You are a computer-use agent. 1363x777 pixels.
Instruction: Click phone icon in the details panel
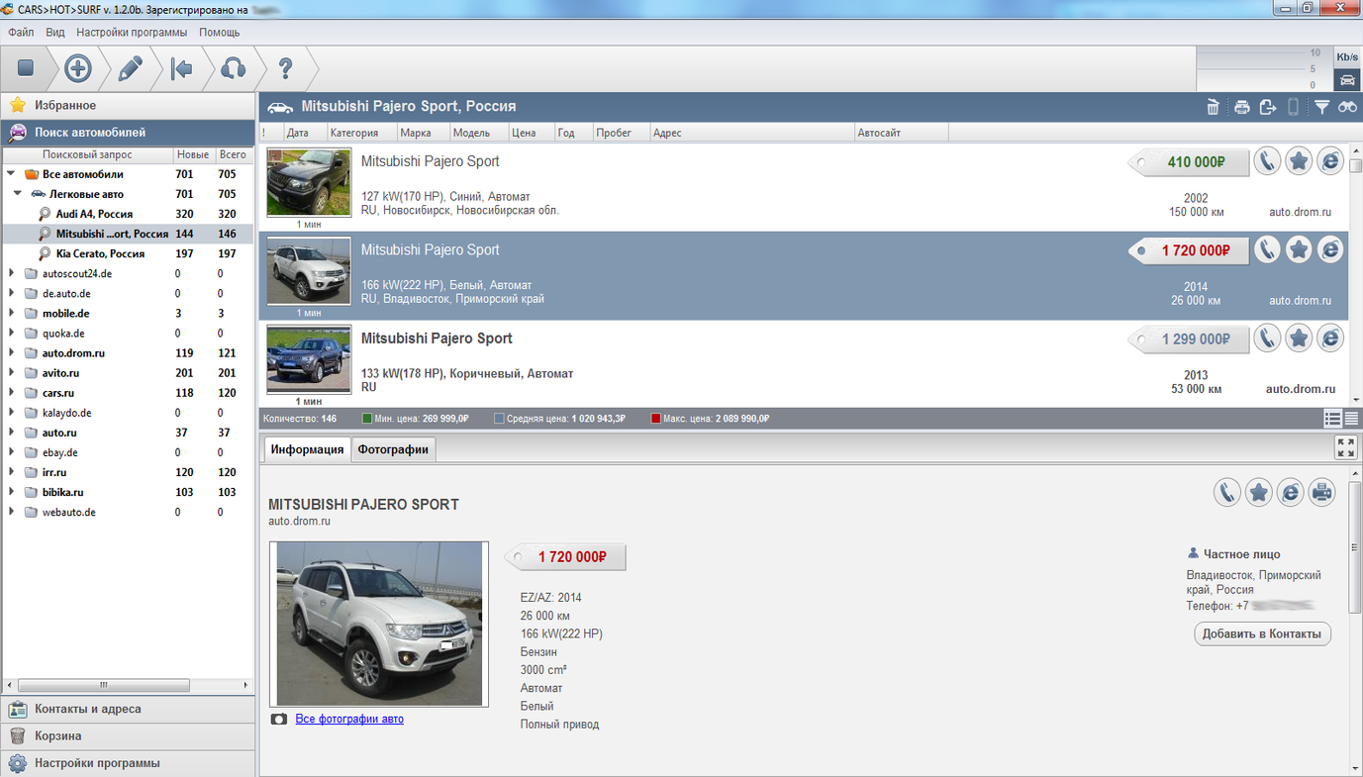1227,492
